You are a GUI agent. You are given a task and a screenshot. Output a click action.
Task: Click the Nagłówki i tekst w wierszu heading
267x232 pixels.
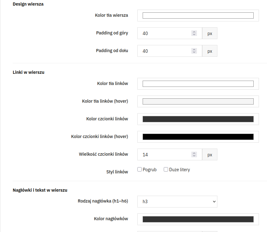click(x=40, y=190)
